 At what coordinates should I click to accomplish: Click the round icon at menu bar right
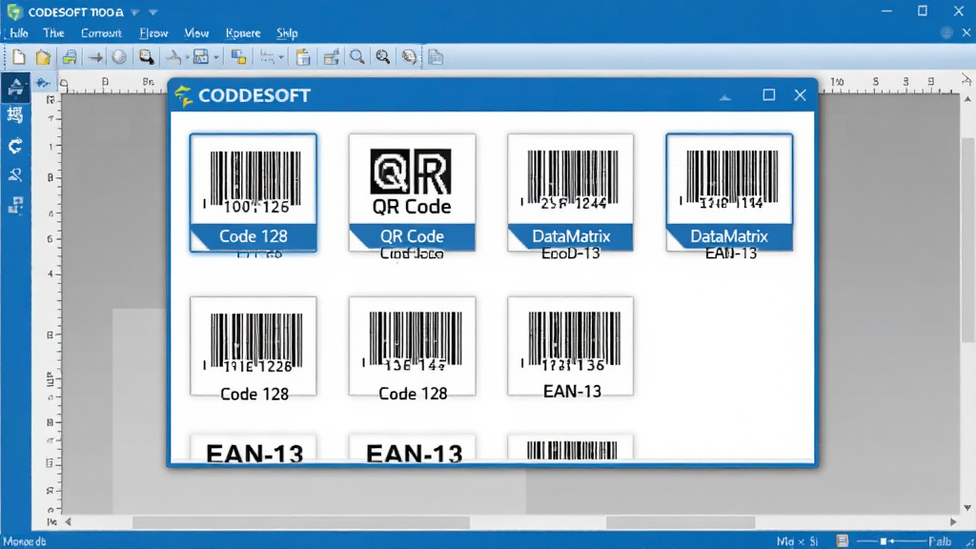pyautogui.click(x=946, y=33)
